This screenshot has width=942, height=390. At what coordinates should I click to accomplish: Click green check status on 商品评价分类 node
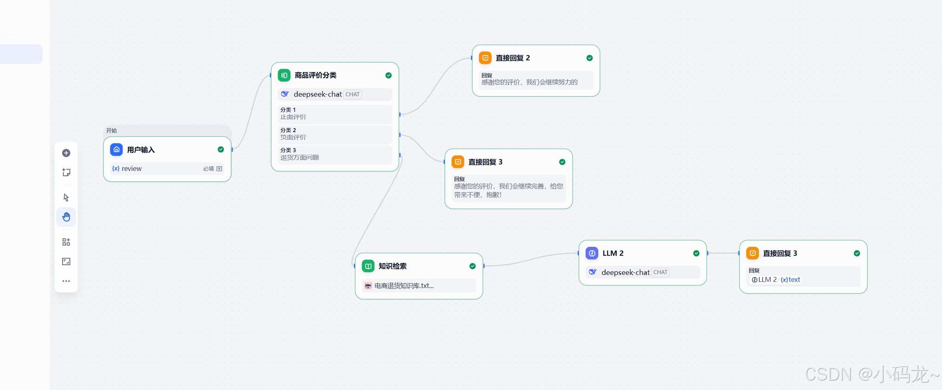coord(389,75)
